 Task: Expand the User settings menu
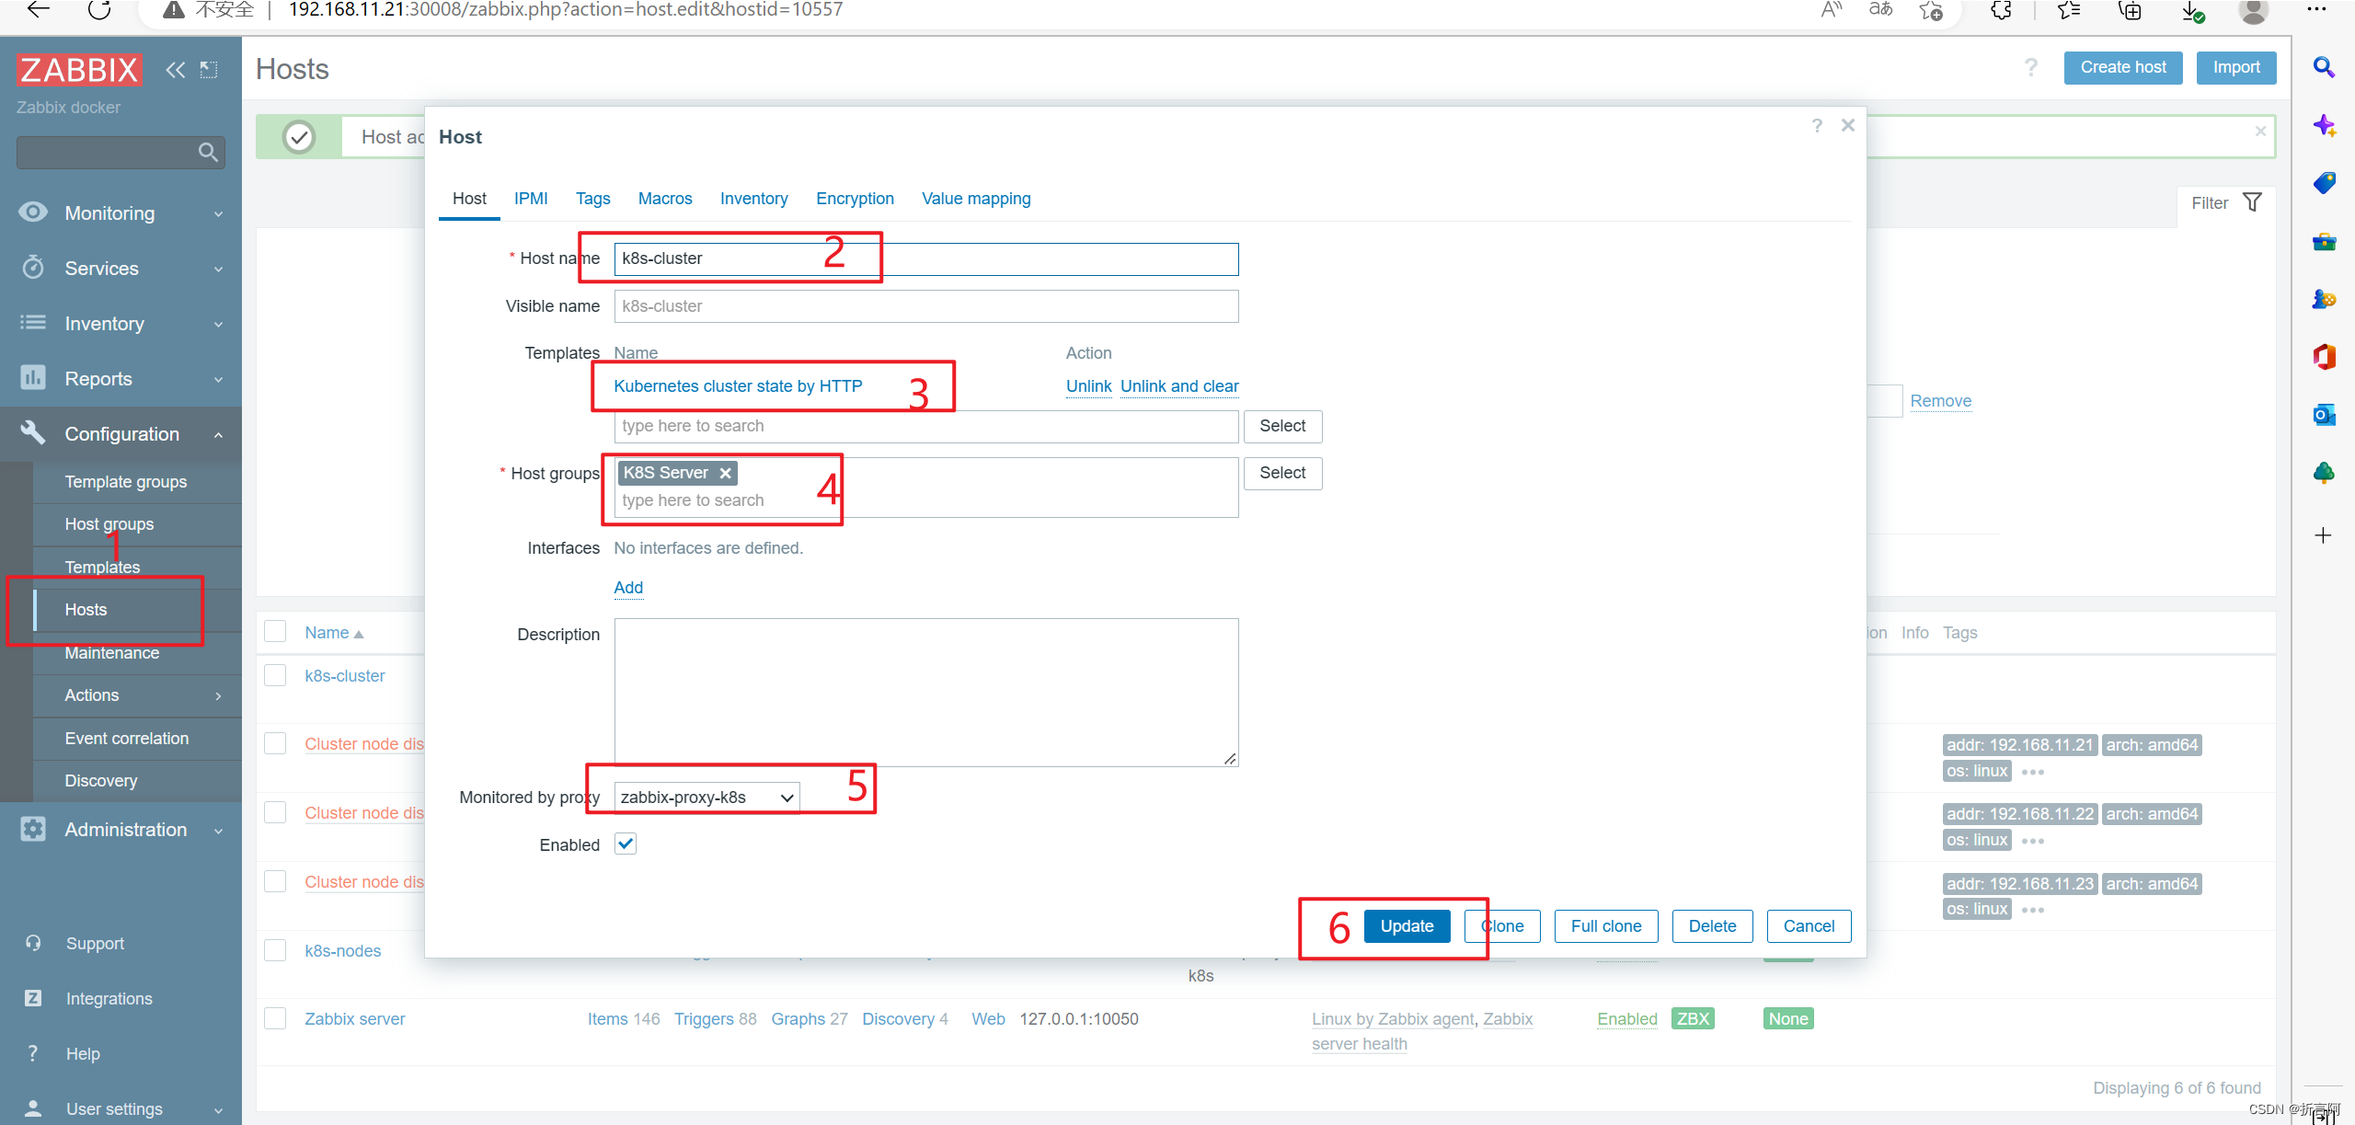point(218,1110)
